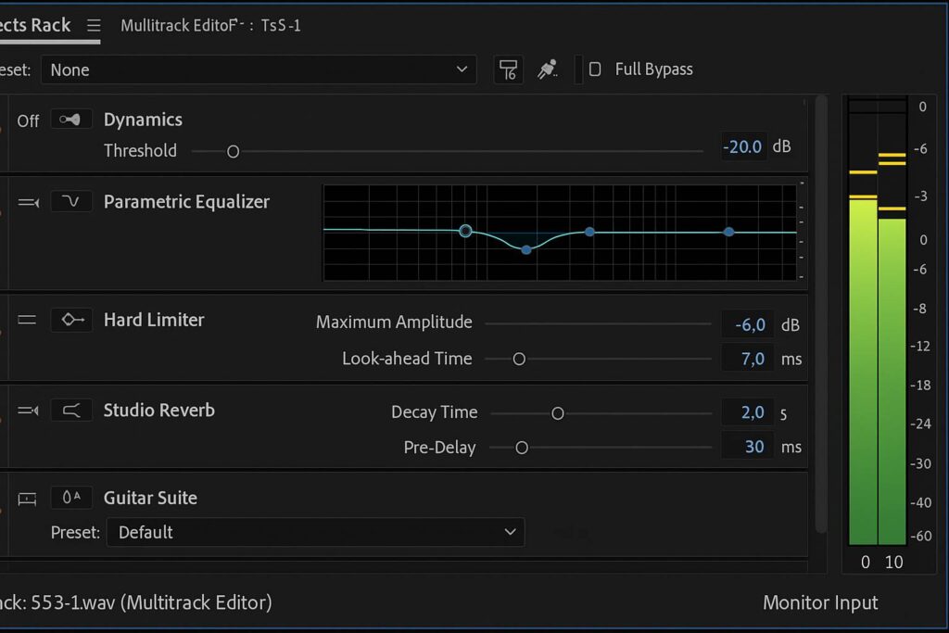Click the Dynamics effect power switch icon
Viewport: 949px width, 633px height.
click(x=71, y=120)
